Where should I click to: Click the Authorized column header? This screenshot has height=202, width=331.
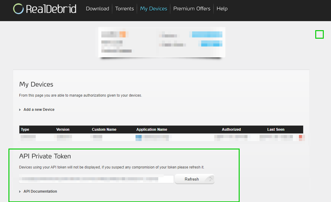tap(231, 130)
